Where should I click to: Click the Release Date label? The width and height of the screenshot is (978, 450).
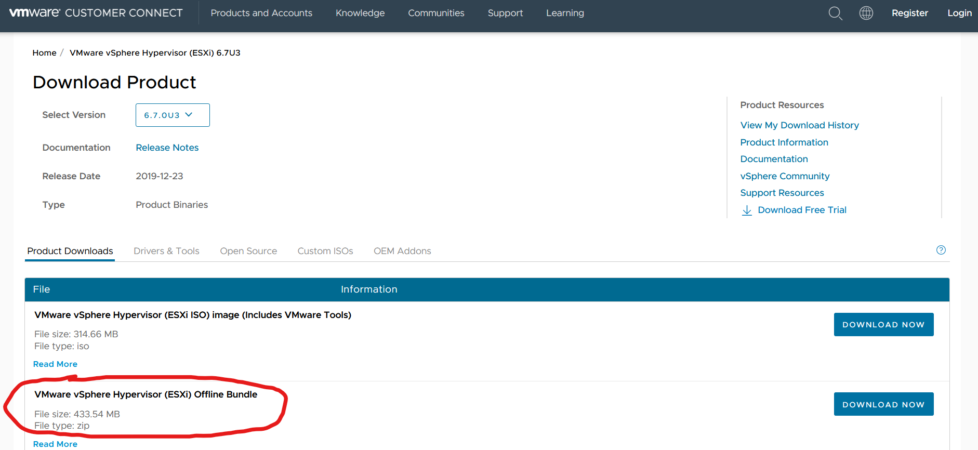point(71,176)
